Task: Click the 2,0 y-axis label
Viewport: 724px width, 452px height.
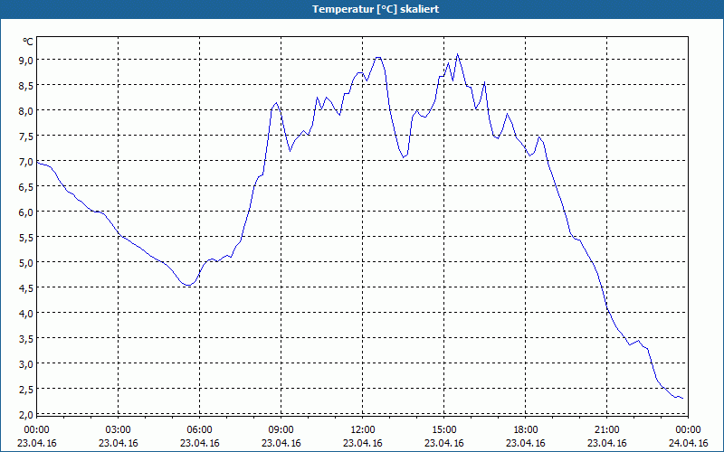Action: (x=26, y=414)
